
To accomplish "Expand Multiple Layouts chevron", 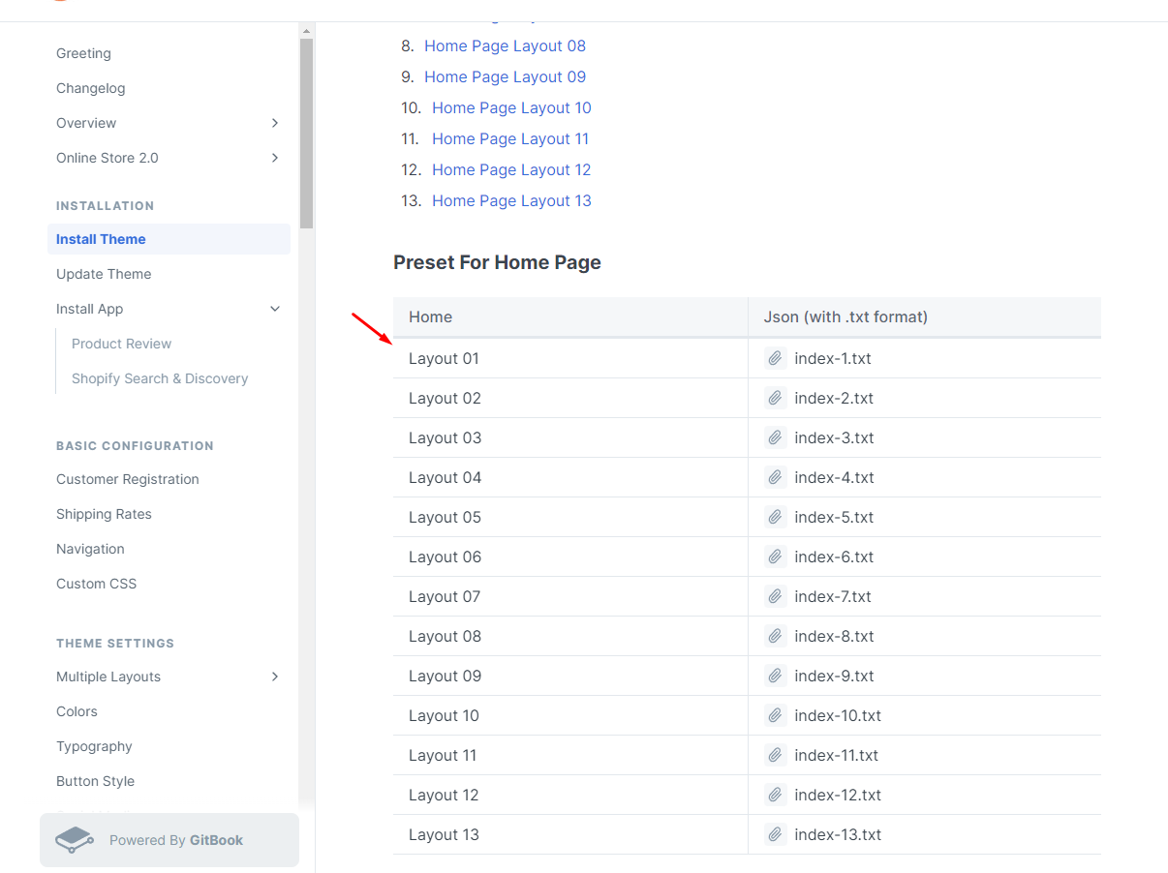I will pos(275,677).
